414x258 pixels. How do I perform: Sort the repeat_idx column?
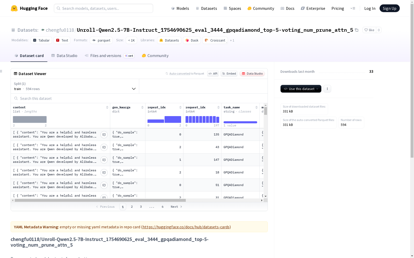tap(180, 107)
